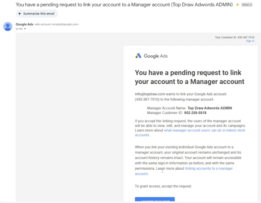
Task: Remove the Inbox label with its x
Action: (251, 5)
